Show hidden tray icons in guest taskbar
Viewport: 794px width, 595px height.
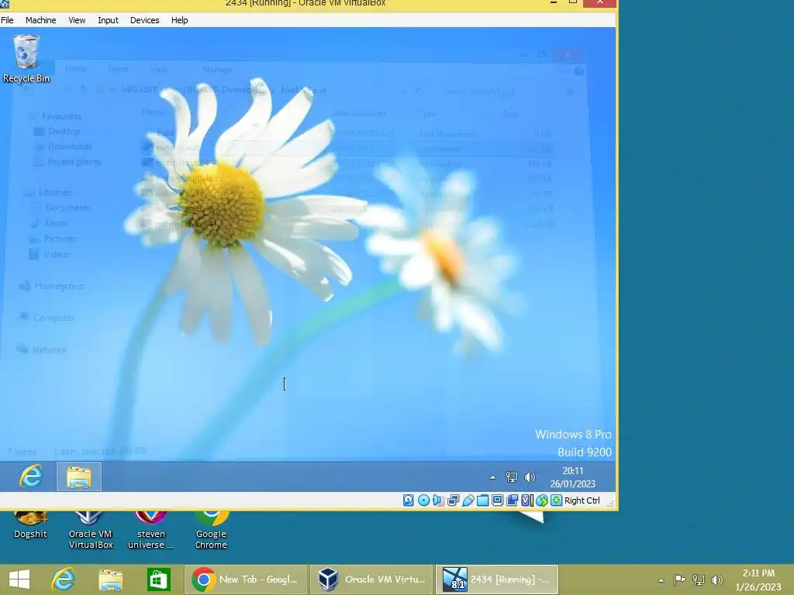(492, 477)
